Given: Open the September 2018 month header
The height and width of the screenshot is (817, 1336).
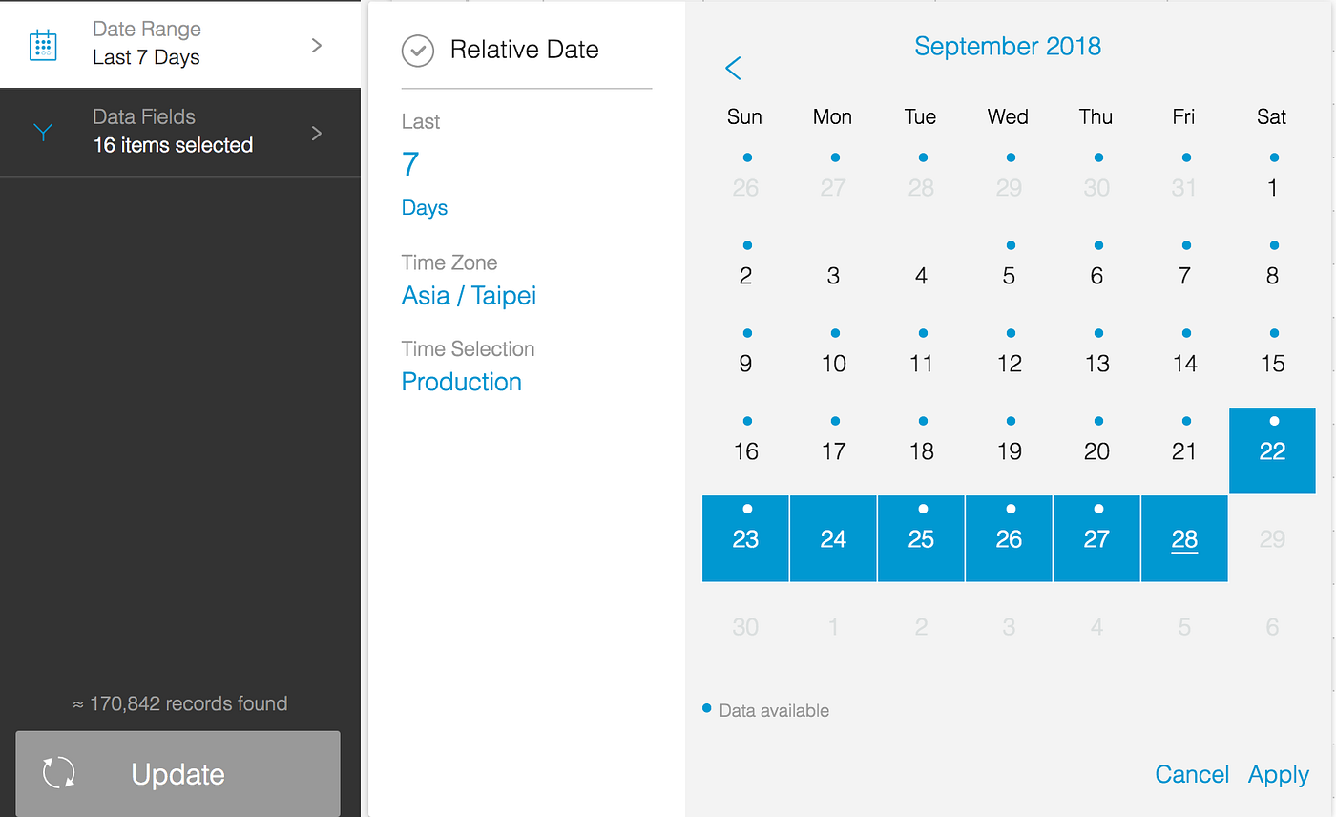Looking at the screenshot, I should (x=1008, y=46).
